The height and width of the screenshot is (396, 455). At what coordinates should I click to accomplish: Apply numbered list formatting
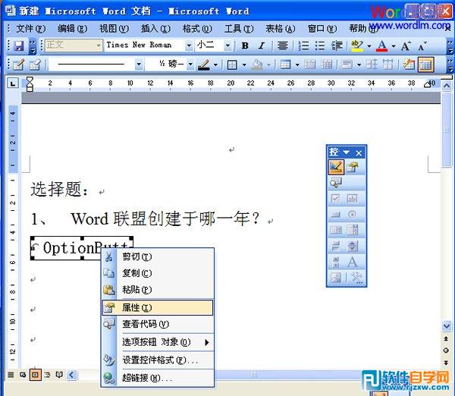click(303, 46)
